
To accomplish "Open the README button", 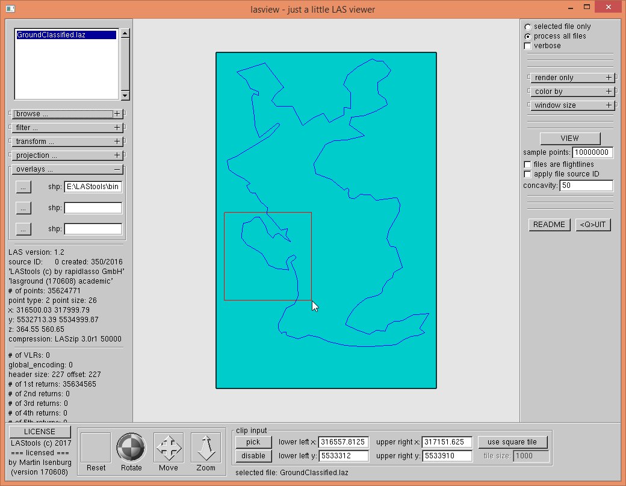I will coord(549,225).
